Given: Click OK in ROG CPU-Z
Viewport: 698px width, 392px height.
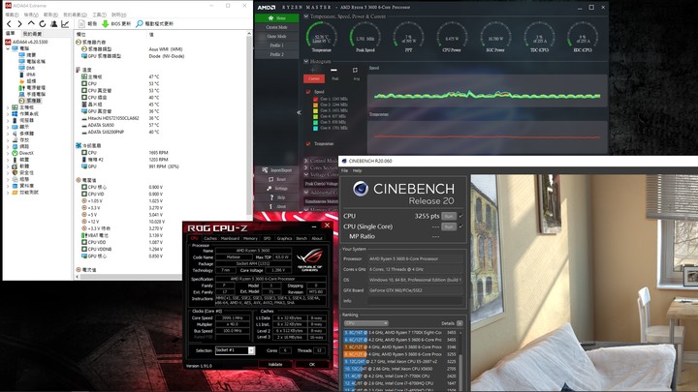Looking at the screenshot, I should click(312, 365).
